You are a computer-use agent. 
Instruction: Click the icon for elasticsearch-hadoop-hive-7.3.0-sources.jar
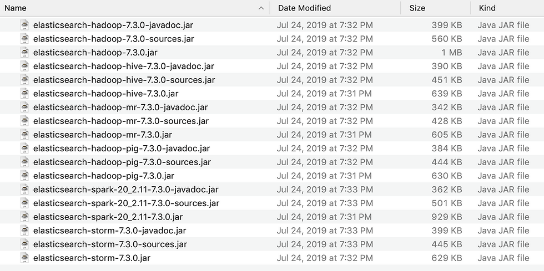[24, 80]
